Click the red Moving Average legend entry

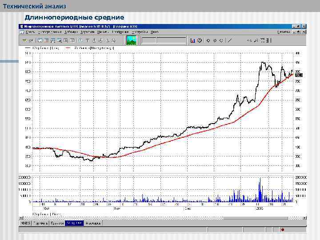point(90,48)
